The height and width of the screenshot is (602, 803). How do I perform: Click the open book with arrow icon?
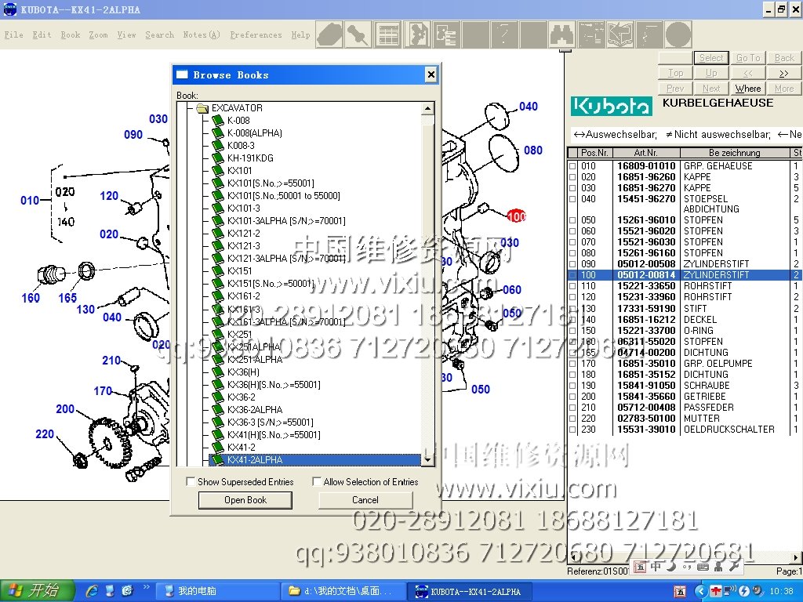click(x=621, y=35)
